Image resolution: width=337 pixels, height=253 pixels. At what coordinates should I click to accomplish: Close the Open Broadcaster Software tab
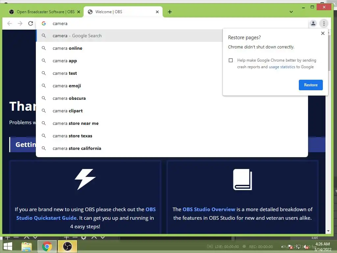coord(79,12)
